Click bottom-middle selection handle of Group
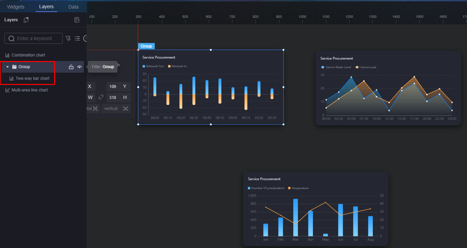467x248 pixels. [x=211, y=124]
